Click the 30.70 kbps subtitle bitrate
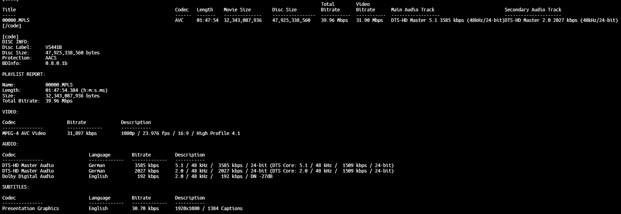Screen dimensions: 621x214 click(x=145, y=209)
